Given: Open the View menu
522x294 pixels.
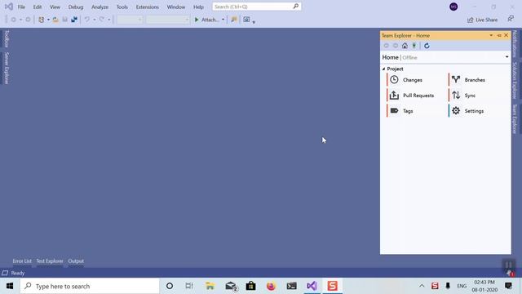Looking at the screenshot, I should [x=55, y=7].
